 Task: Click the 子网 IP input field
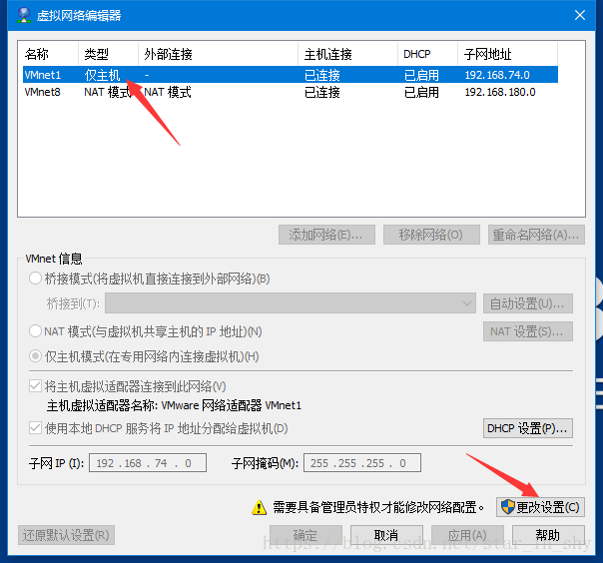click(148, 462)
